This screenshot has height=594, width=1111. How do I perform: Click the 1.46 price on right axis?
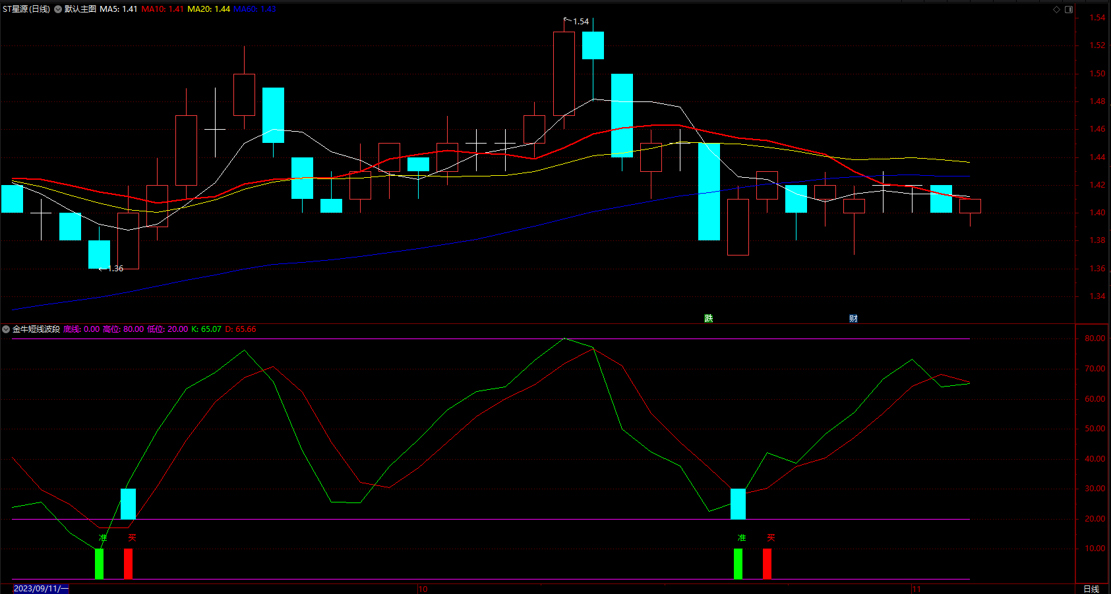pos(1097,129)
